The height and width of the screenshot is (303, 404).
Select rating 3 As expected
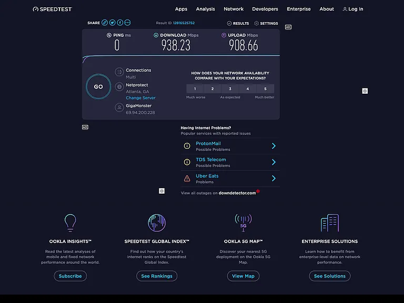click(x=230, y=88)
